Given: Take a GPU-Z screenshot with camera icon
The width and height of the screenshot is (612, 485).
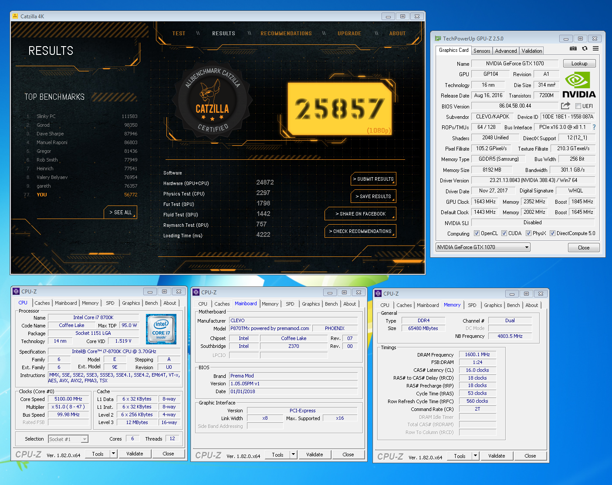Looking at the screenshot, I should [573, 49].
